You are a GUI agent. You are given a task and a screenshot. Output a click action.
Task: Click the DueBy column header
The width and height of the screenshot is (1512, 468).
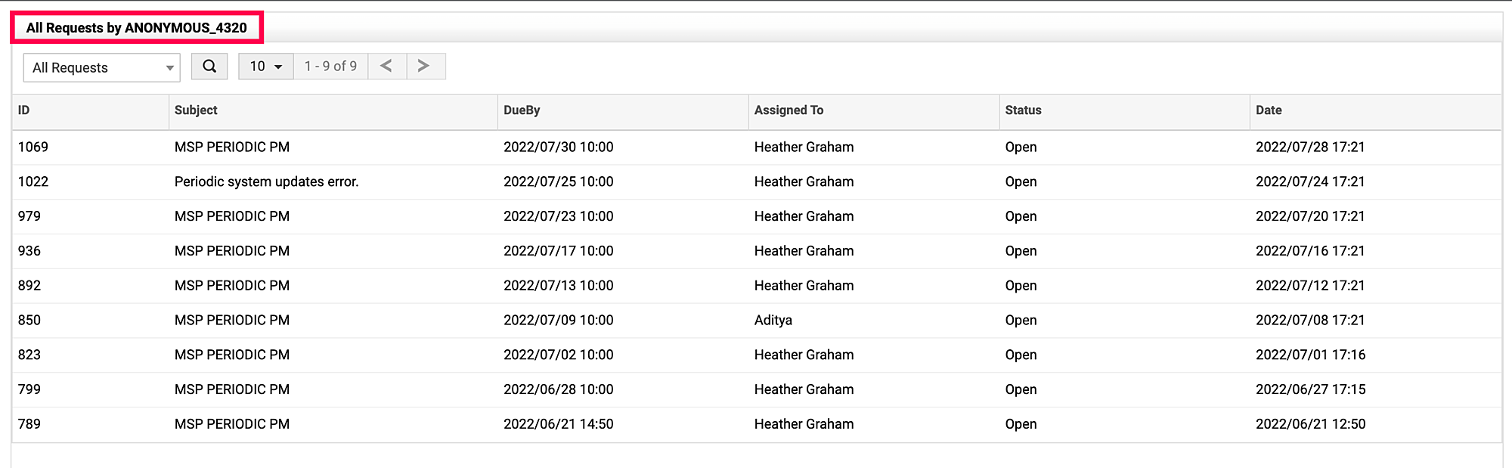pyautogui.click(x=522, y=110)
